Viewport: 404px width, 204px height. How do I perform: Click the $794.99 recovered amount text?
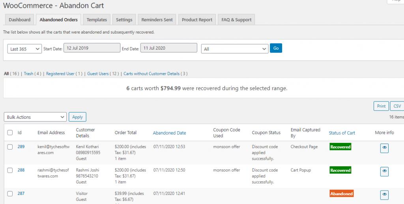click(170, 88)
